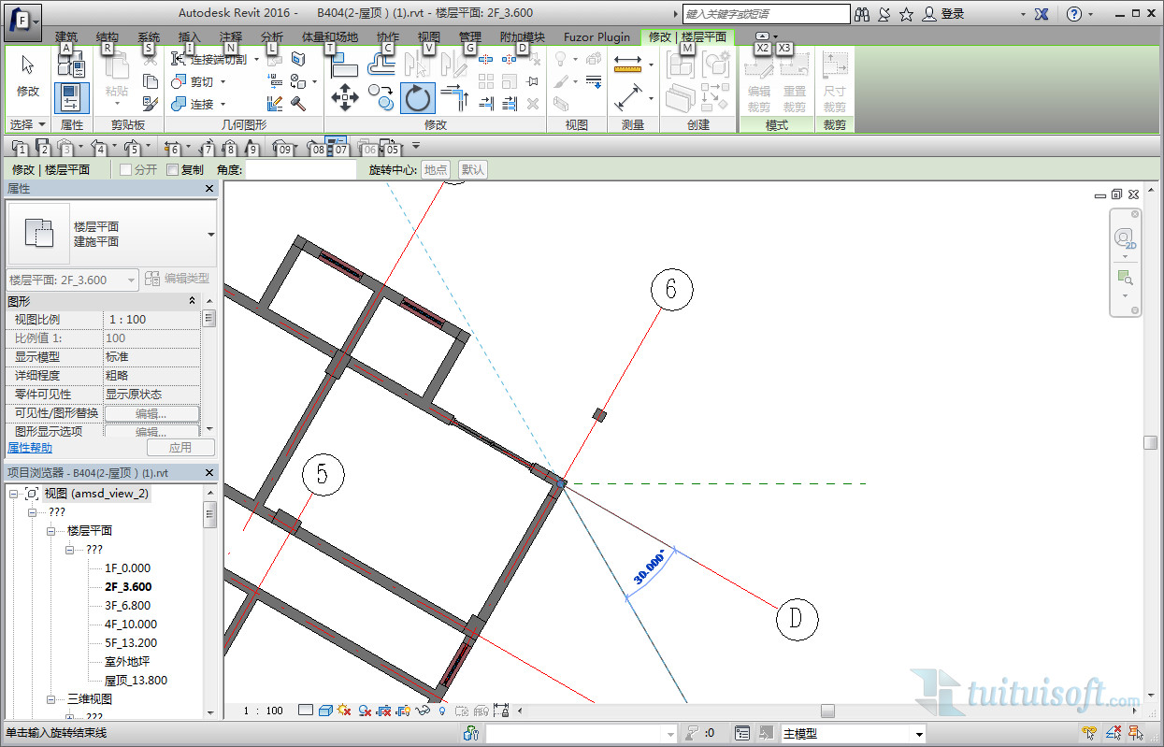Screen dimensions: 1164x747
Task: Collapse the 楼层平面 tree node
Action: coord(52,531)
